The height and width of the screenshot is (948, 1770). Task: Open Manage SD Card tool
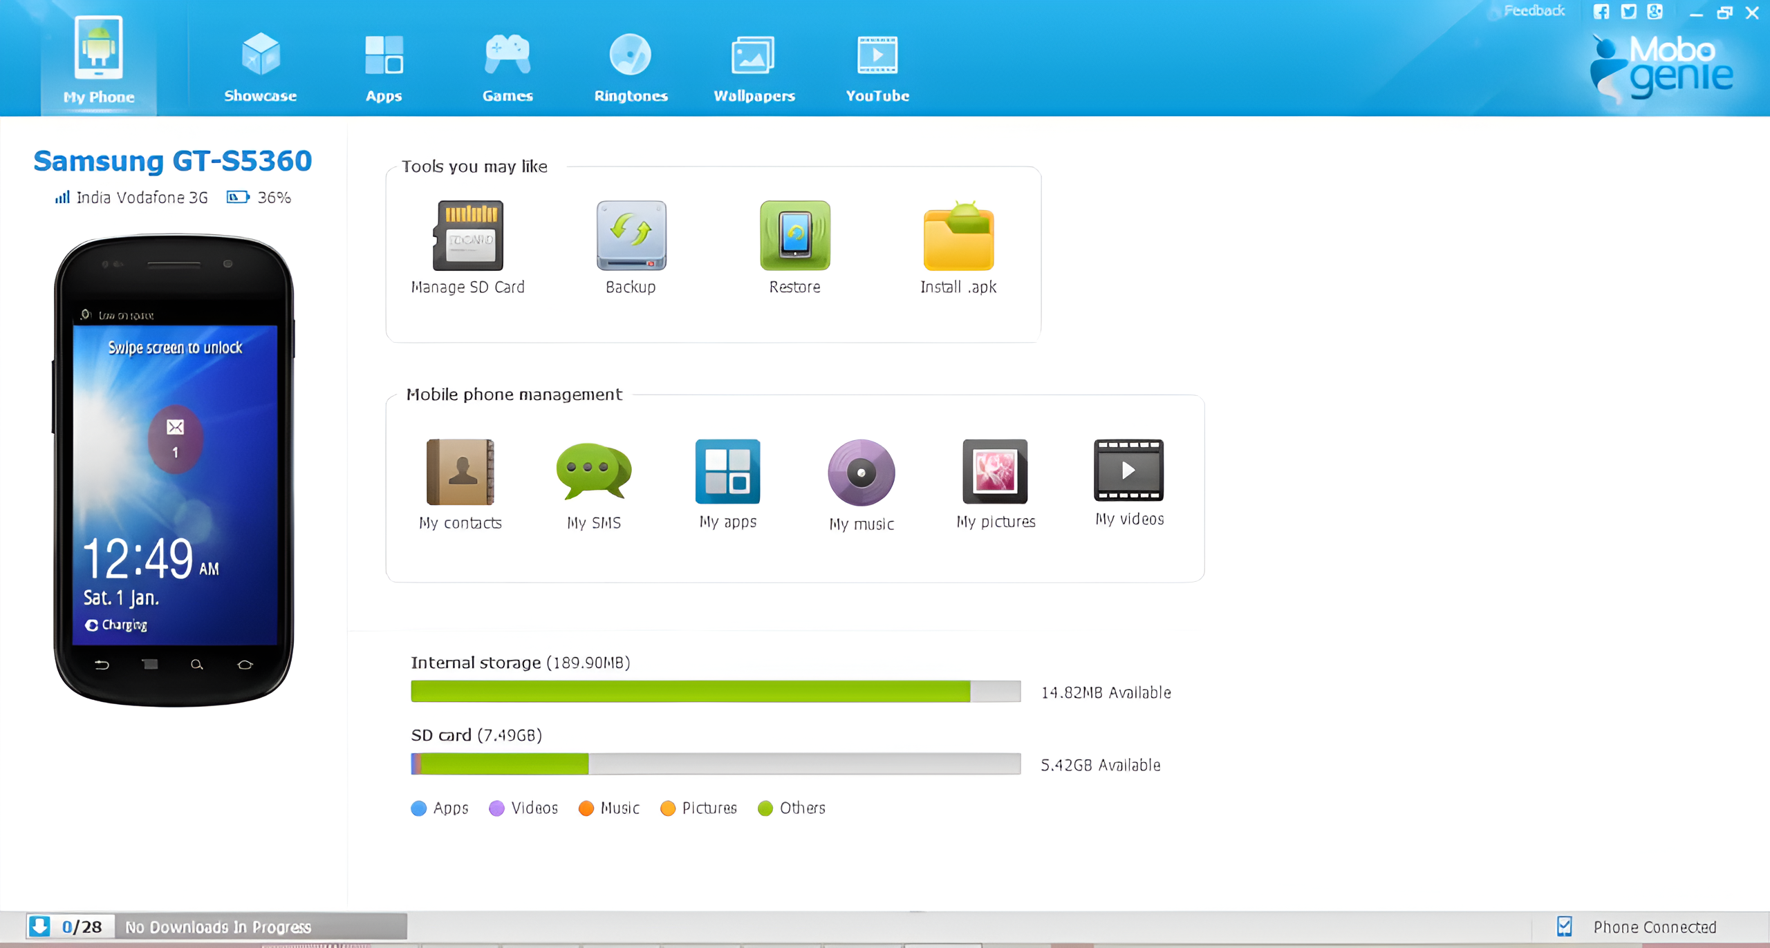click(468, 236)
